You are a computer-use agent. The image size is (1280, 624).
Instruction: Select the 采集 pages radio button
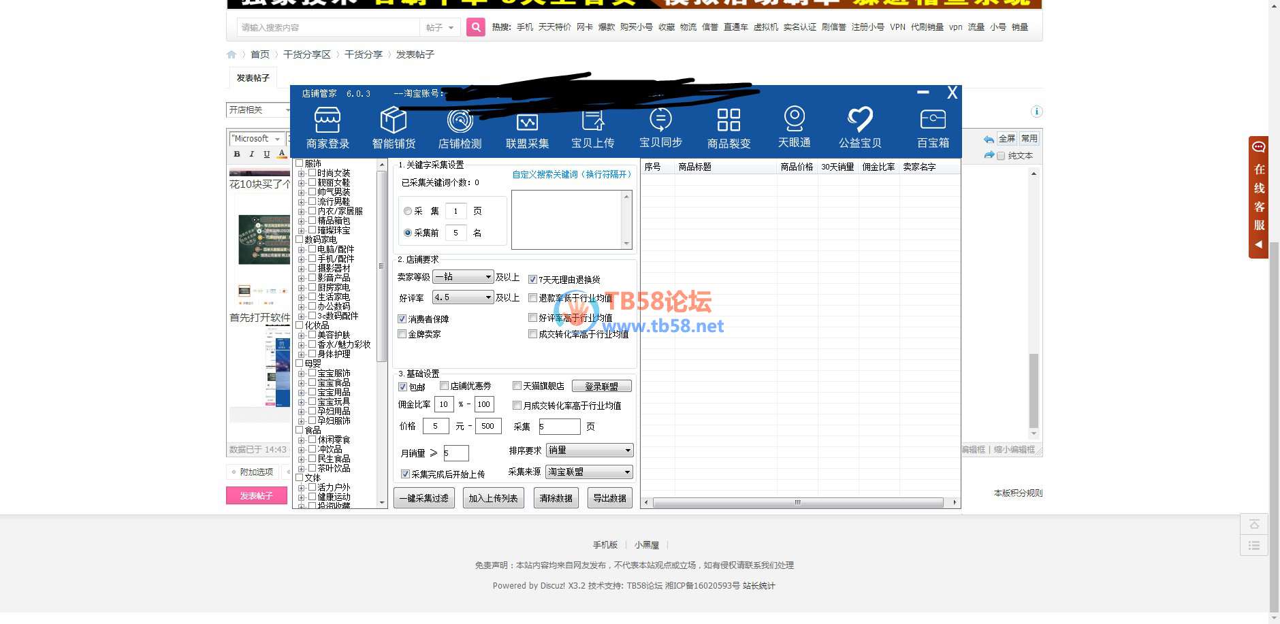(408, 211)
